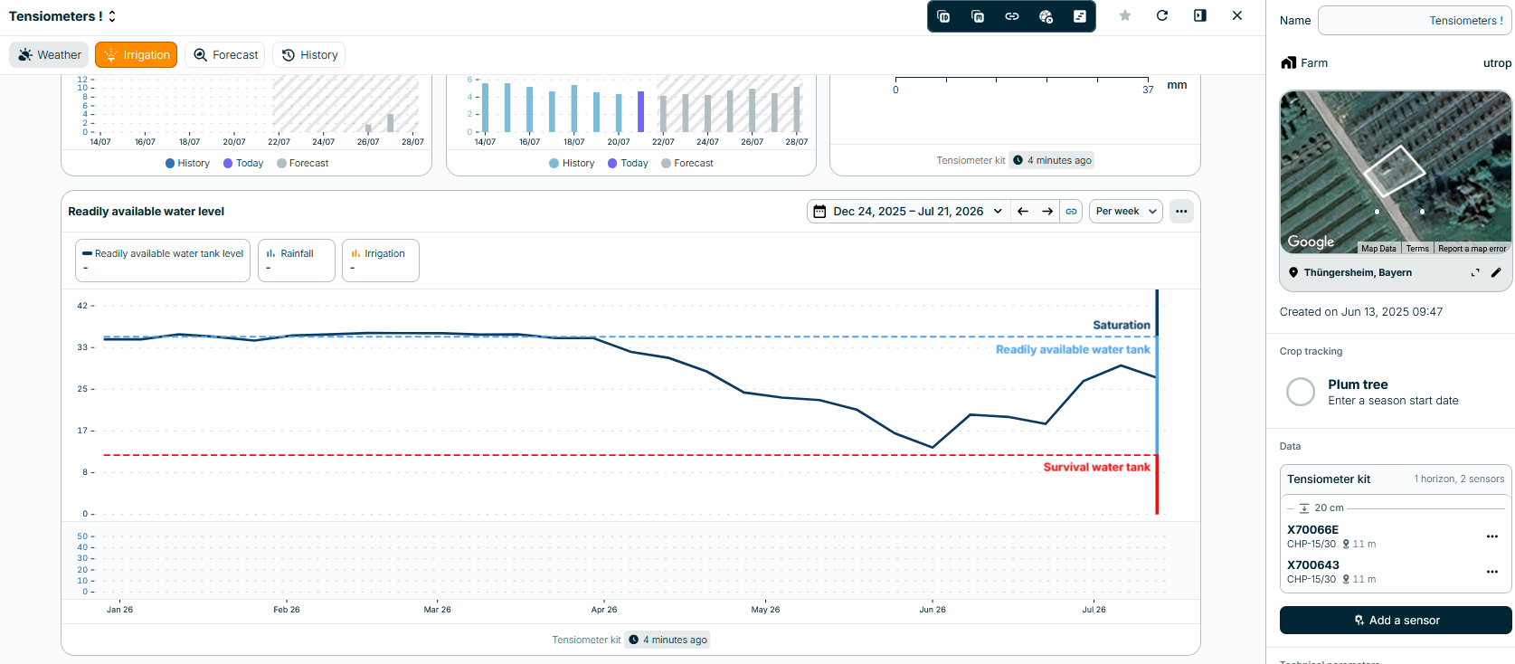1515x664 pixels.
Task: Open the Per week dropdown
Action: 1126,212
